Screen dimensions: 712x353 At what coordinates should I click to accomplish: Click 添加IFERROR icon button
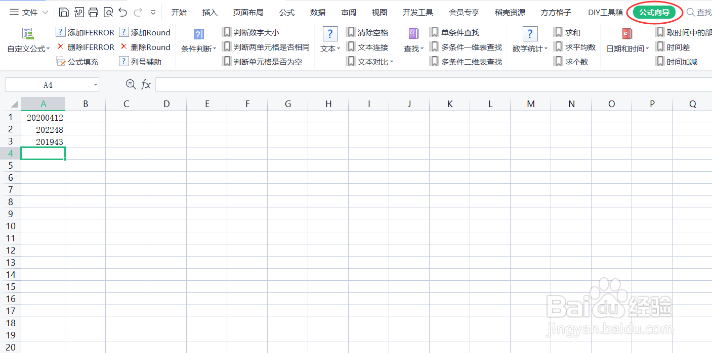coord(85,32)
